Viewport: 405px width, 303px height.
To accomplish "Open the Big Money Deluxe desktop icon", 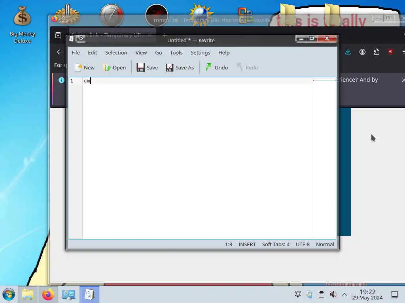I will [22, 25].
